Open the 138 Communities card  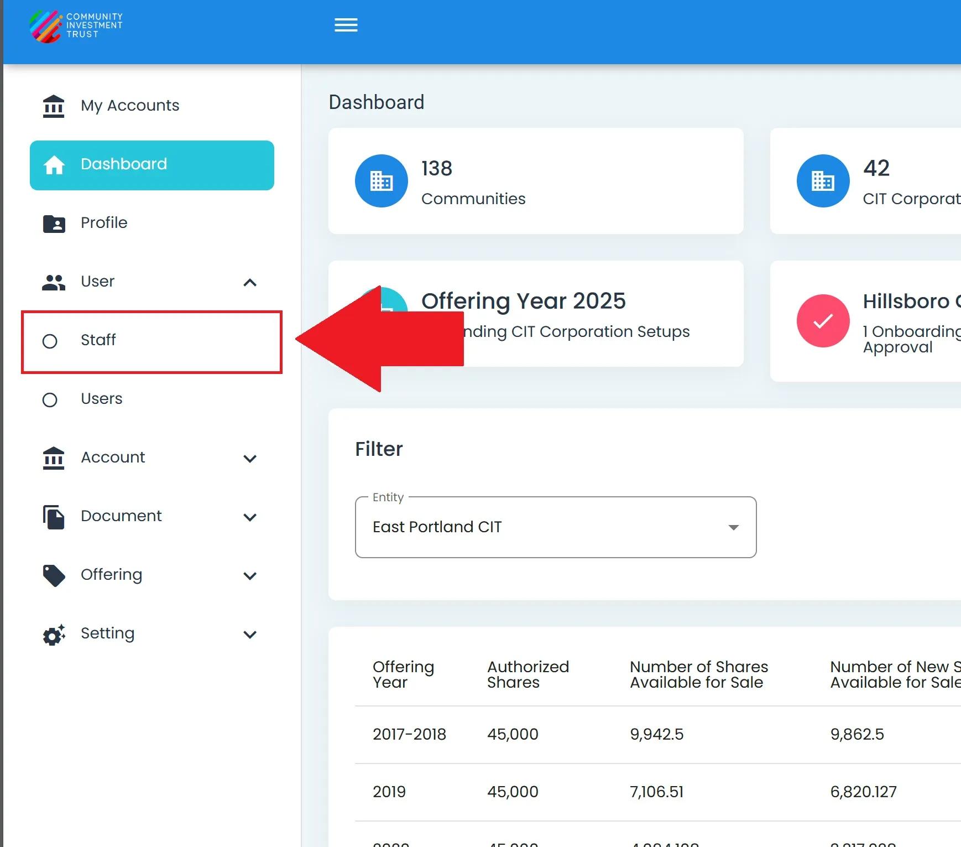click(535, 181)
